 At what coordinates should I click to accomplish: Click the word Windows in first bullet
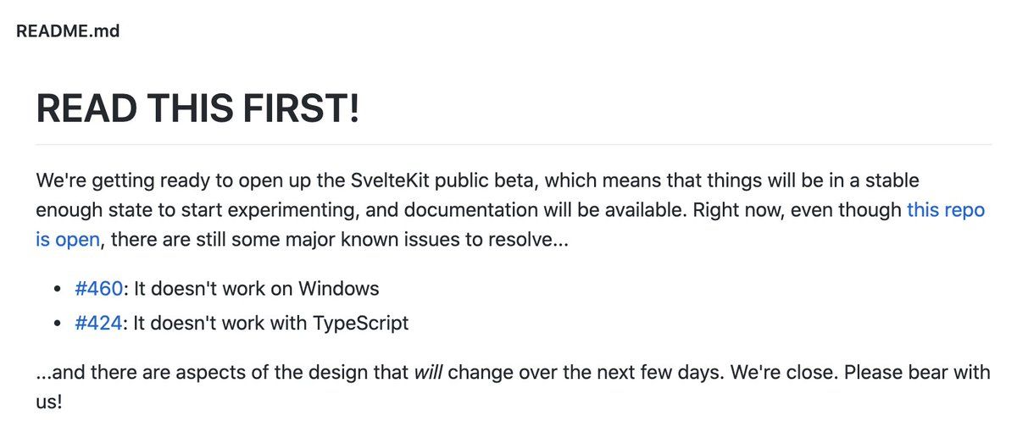337,288
